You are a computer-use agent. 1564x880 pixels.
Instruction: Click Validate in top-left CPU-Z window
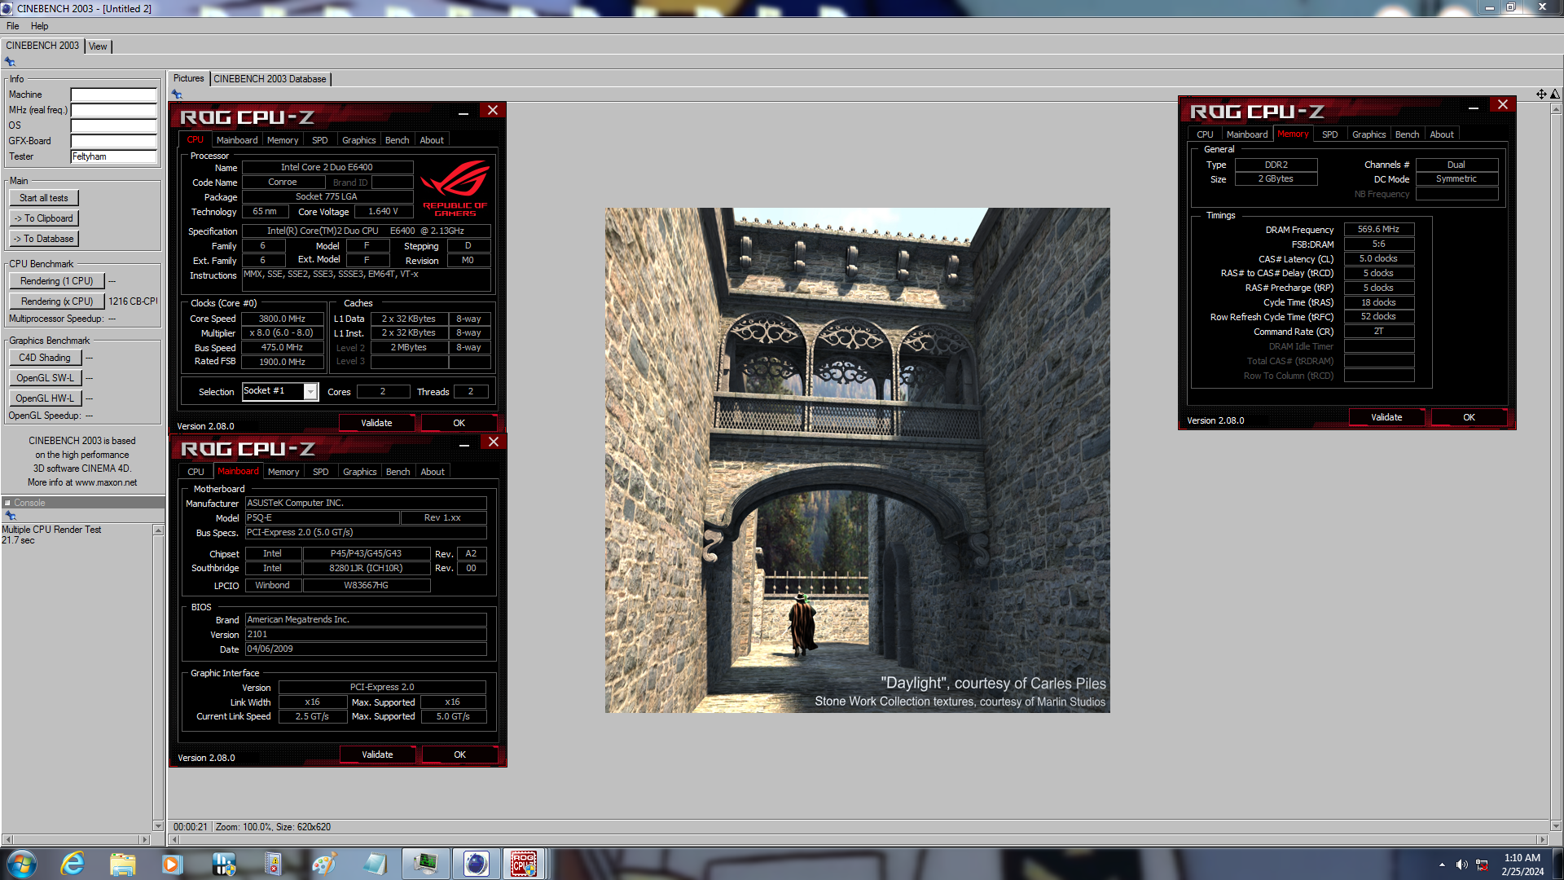tap(376, 423)
